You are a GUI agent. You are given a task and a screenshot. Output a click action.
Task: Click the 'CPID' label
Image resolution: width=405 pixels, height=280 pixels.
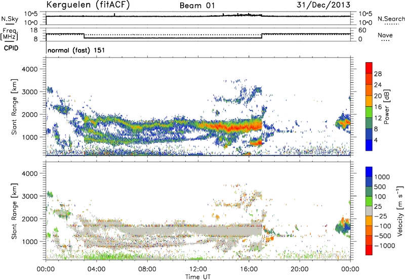(x=11, y=48)
